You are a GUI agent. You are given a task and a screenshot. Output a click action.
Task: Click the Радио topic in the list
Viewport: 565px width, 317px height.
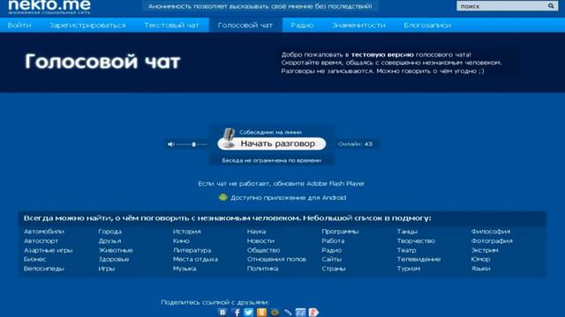(x=332, y=250)
